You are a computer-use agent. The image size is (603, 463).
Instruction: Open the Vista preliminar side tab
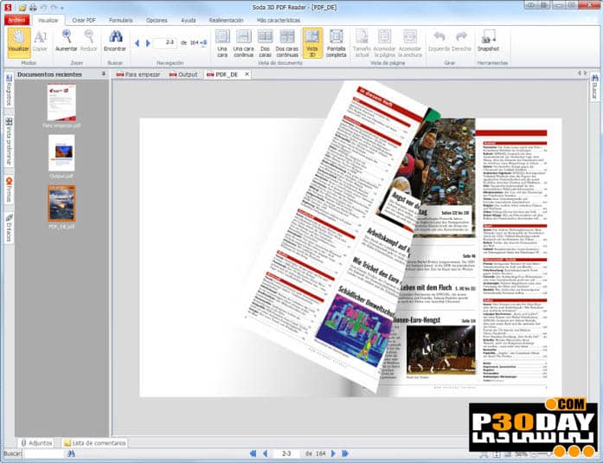click(9, 141)
